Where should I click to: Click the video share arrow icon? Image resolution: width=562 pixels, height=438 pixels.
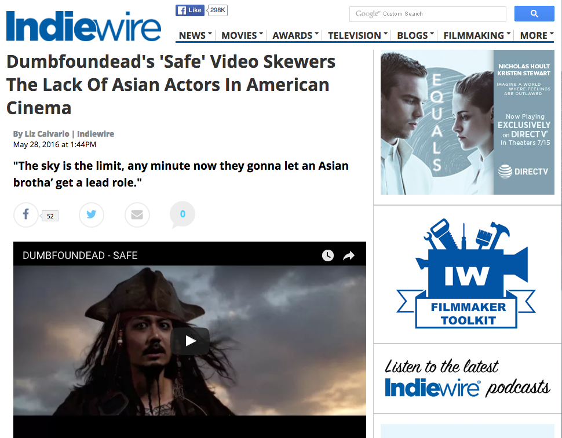349,256
